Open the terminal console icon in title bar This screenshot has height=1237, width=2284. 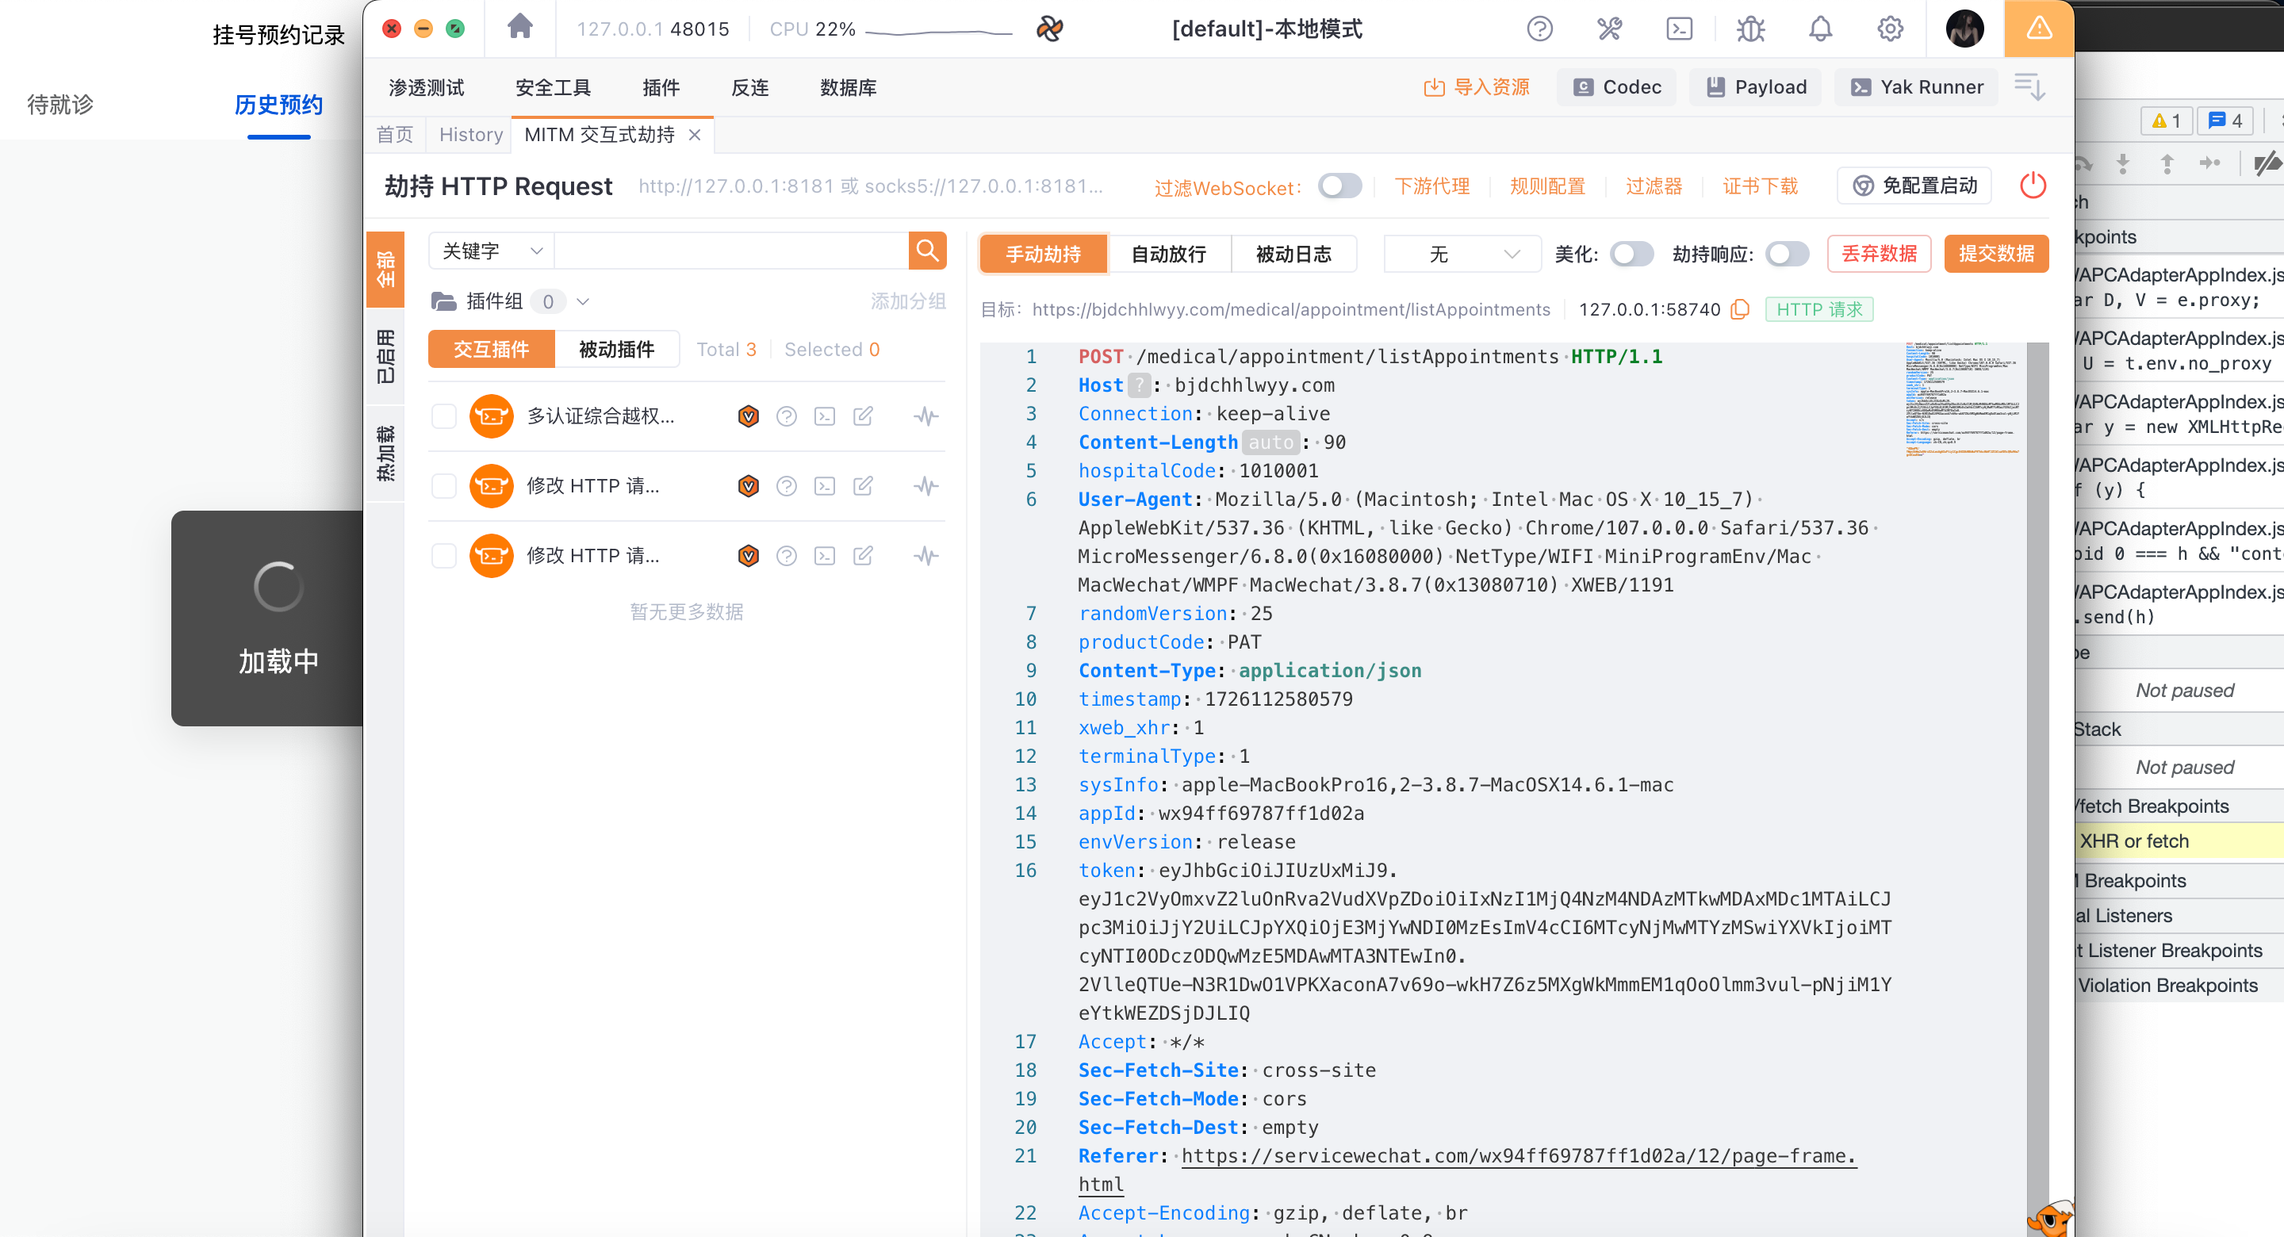[x=1680, y=29]
